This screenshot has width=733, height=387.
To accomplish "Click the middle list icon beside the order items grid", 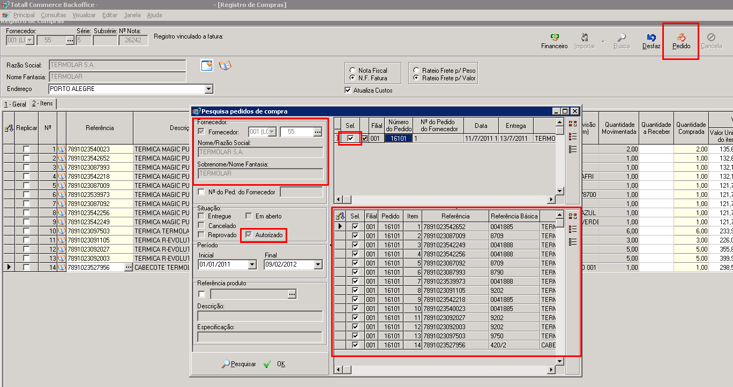I will (x=572, y=229).
